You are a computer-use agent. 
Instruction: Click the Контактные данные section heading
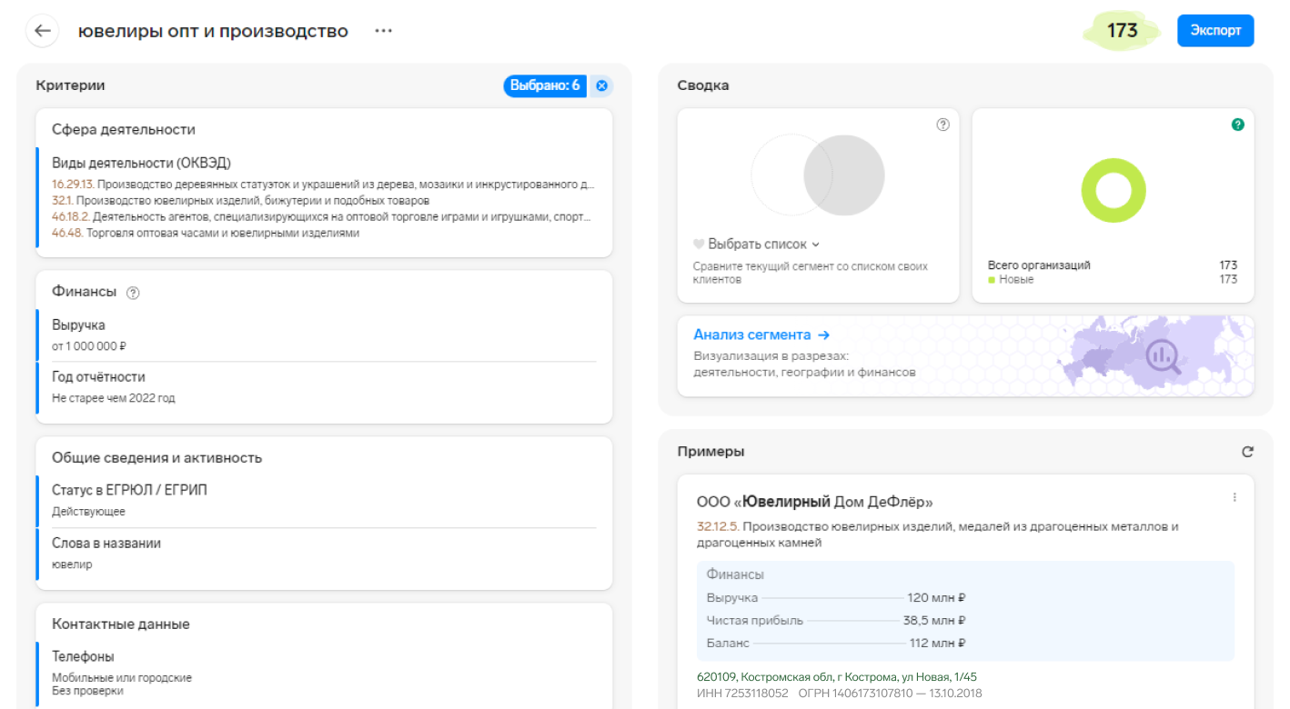121,624
